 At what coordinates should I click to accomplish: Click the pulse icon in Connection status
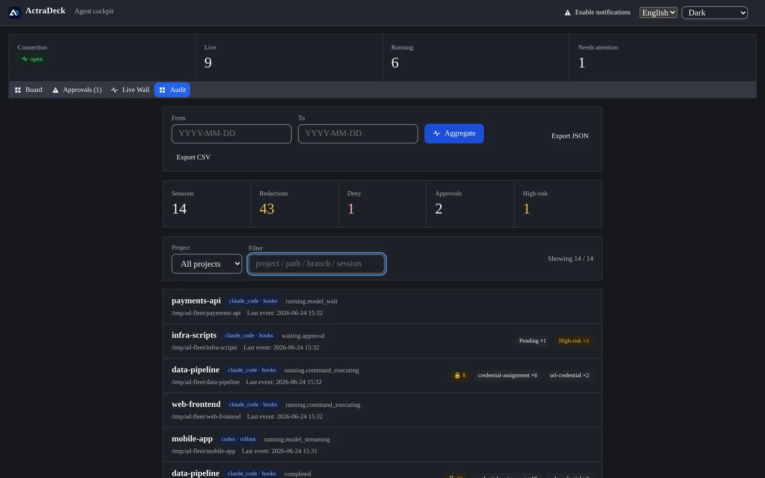click(x=25, y=59)
